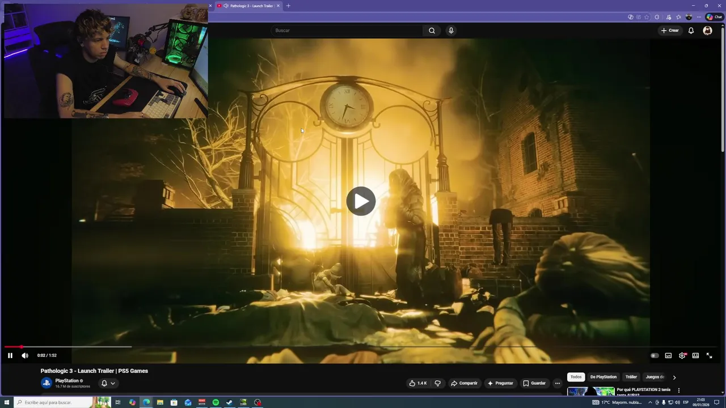Open Edge settings and more ellipsis menu

699,17
